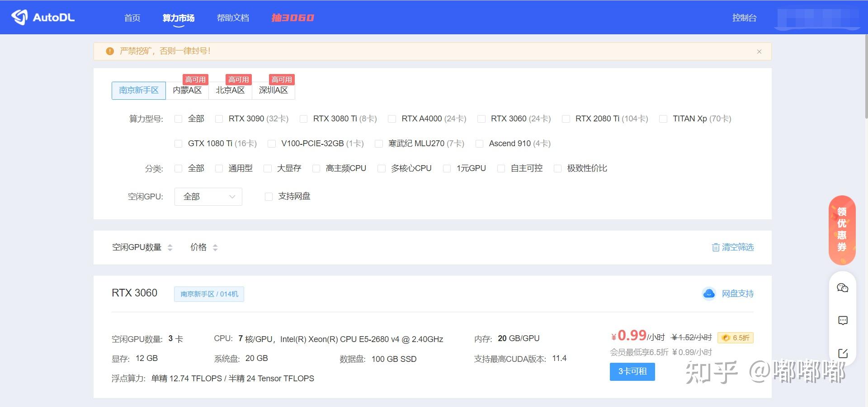Click the Xeon E5-2680 v4 CPU text

(362, 339)
